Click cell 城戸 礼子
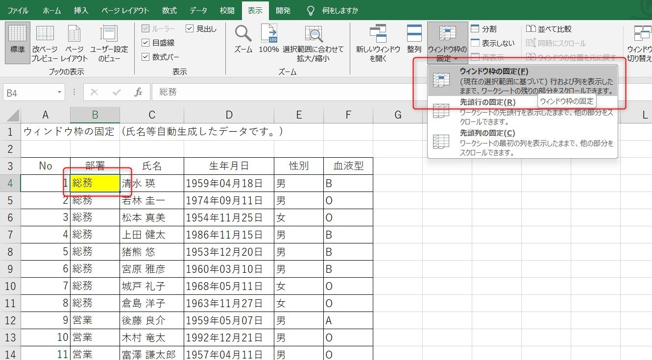Screen dimensions: 652x360 (152, 286)
